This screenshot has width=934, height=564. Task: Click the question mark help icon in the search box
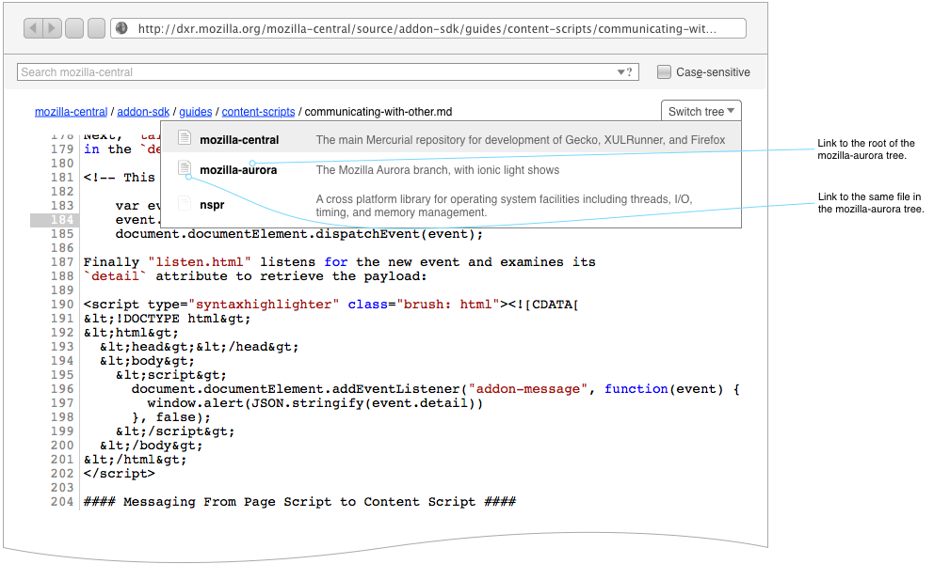point(629,72)
